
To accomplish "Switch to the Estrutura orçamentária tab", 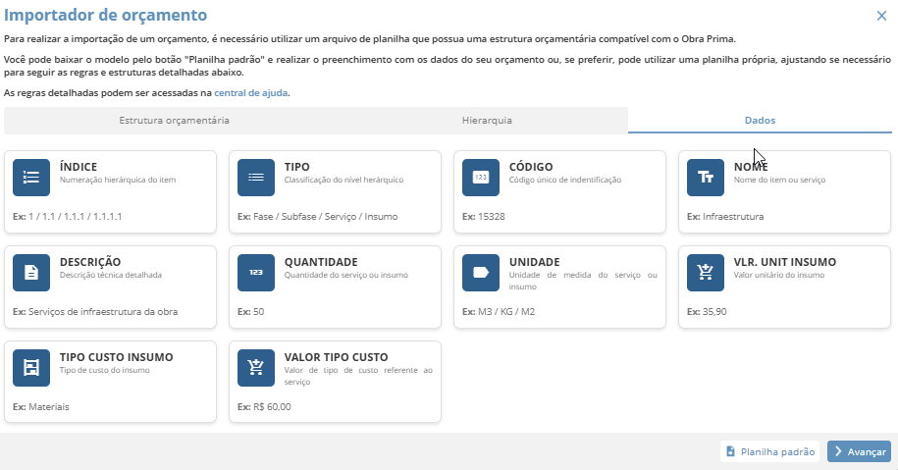I will [175, 121].
